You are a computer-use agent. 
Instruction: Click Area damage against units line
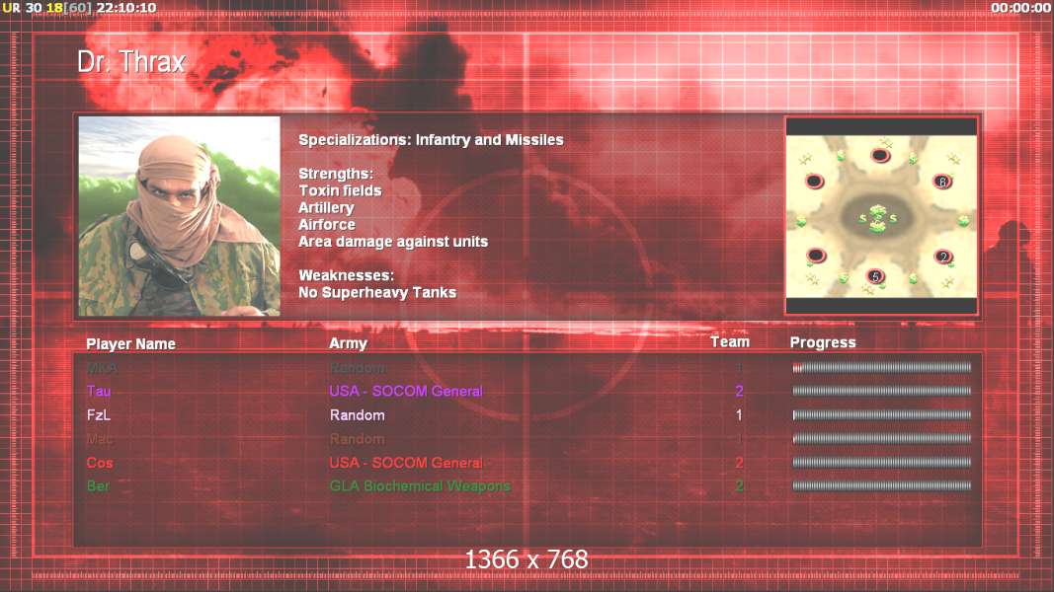click(x=393, y=242)
